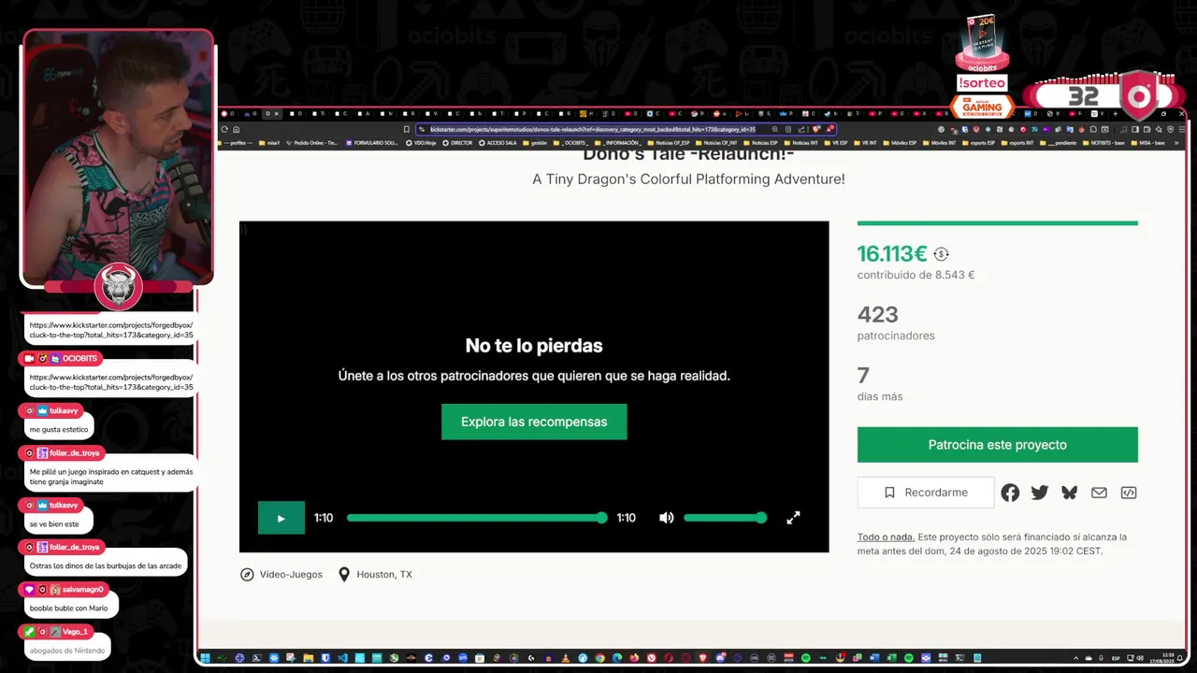Click the Recordarme bookmark button
The image size is (1197, 673).
click(x=926, y=493)
